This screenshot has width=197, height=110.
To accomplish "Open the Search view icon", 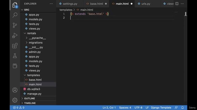I will pos(15,15).
